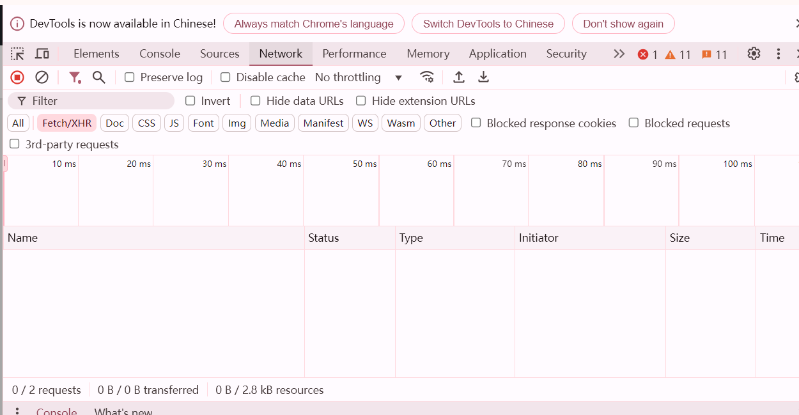Check the Disable cache option
This screenshot has height=415, width=799.
pos(226,77)
